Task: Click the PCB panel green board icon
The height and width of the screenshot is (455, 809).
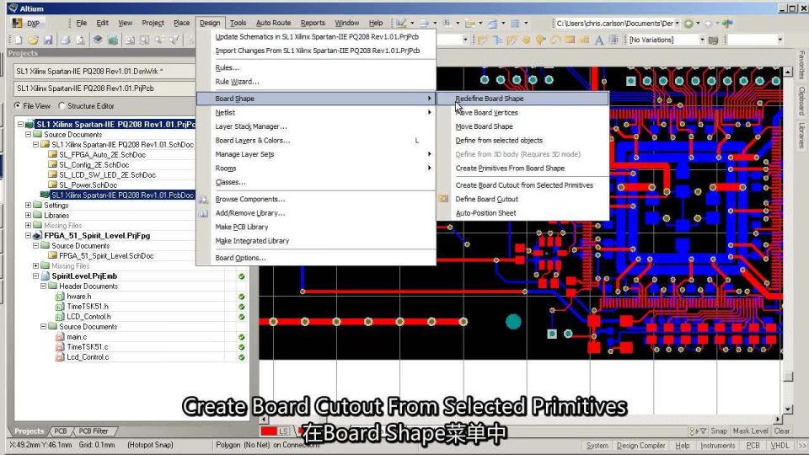Action: point(113,40)
